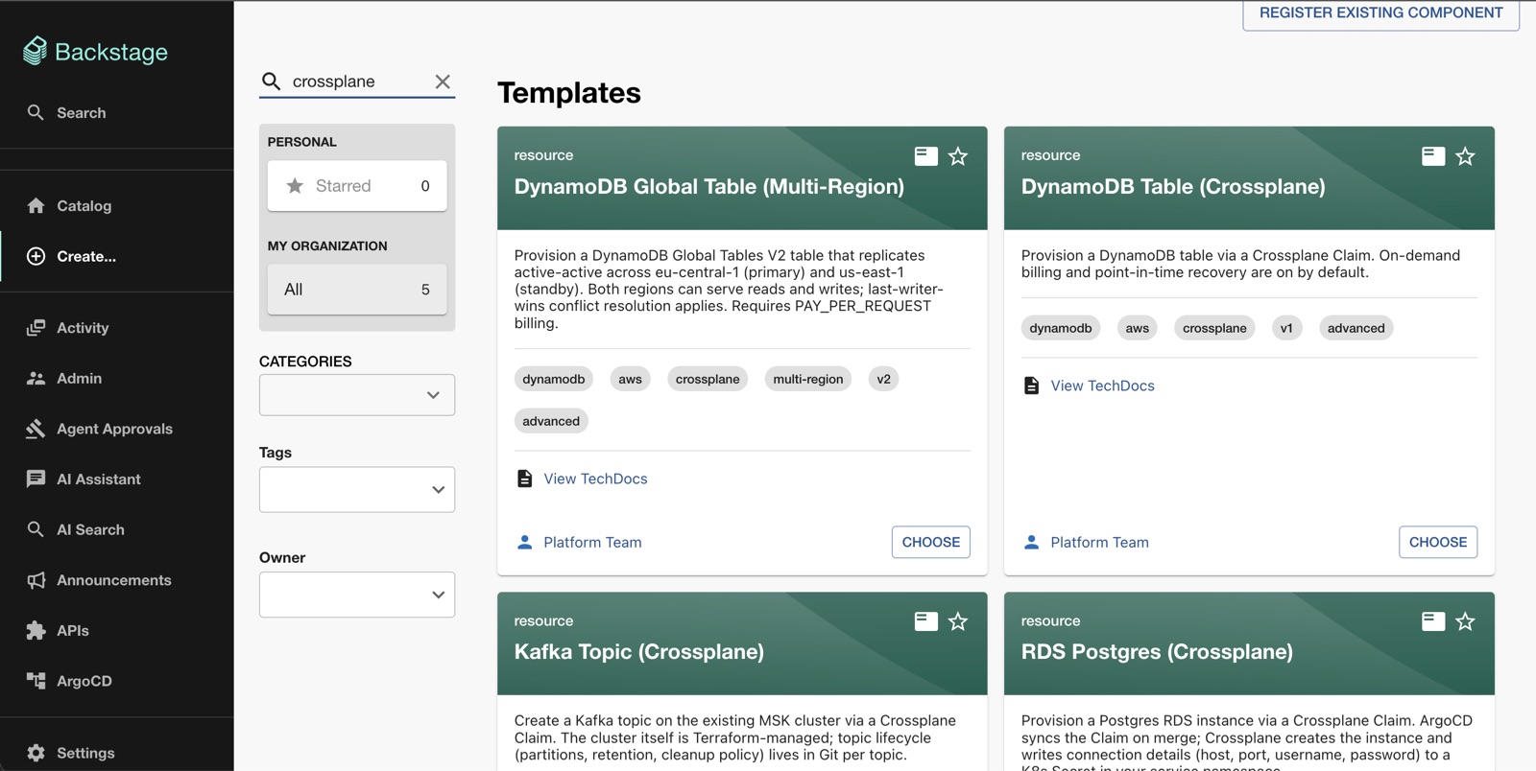The height and width of the screenshot is (771, 1536).
Task: Click the AI Search magnifier icon
Action: point(36,529)
